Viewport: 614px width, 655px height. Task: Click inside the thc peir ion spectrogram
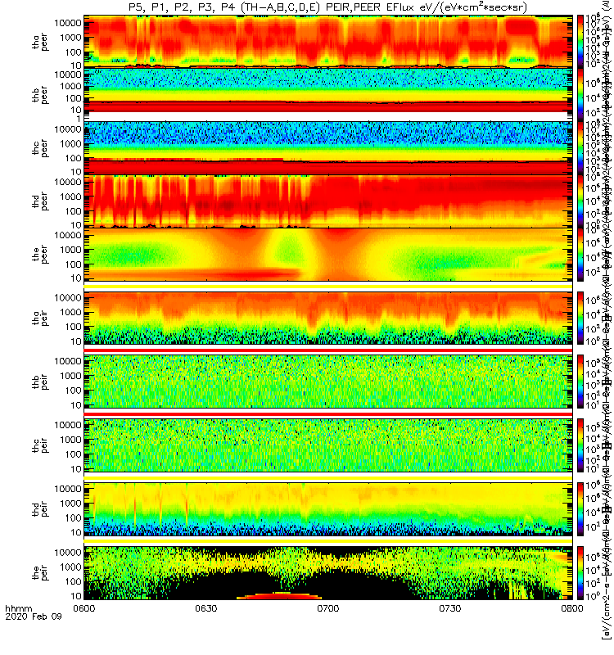328,445
